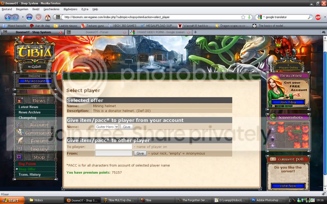Expand the Library sidebar section
The height and width of the screenshot is (204, 327).
tap(35, 149)
